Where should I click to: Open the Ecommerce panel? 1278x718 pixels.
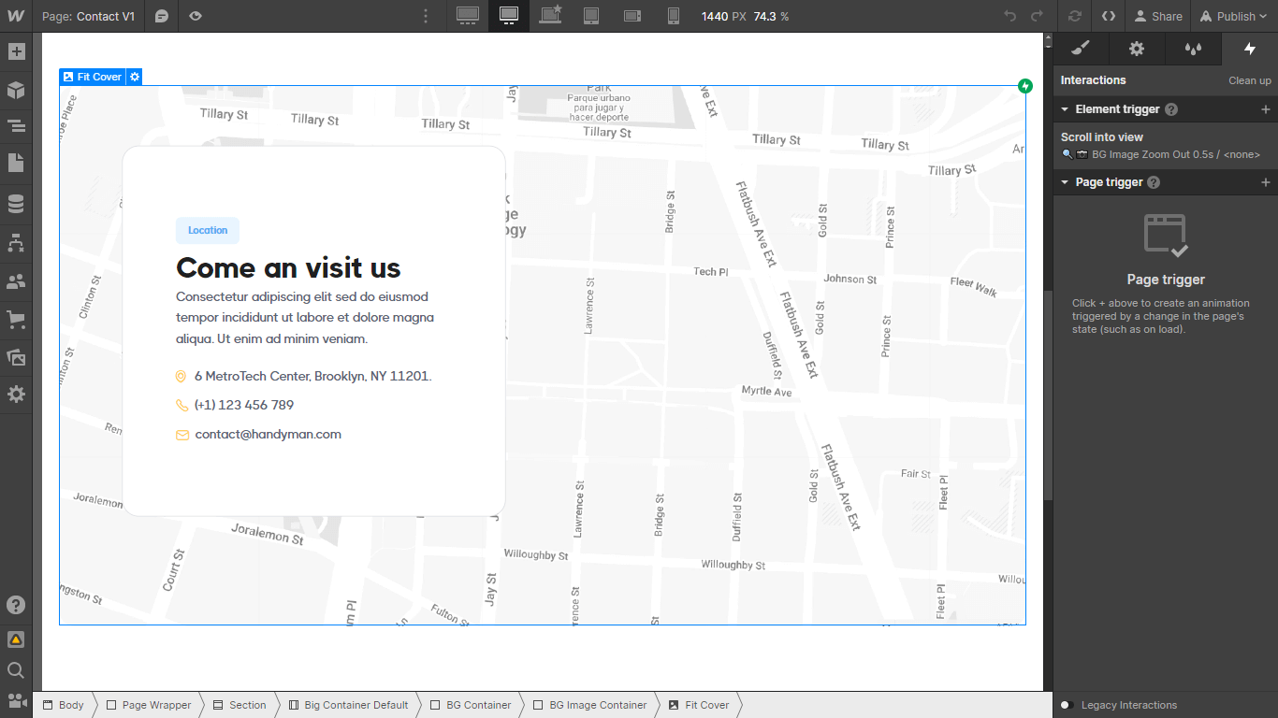[x=16, y=319]
